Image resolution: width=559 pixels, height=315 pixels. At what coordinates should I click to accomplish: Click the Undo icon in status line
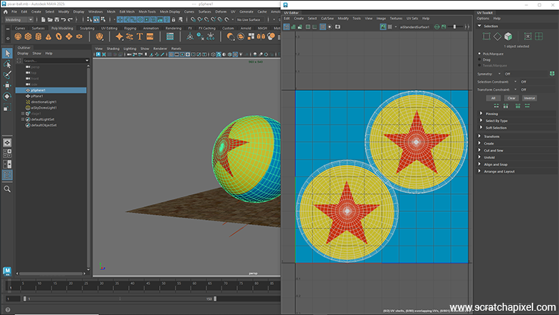(x=64, y=19)
